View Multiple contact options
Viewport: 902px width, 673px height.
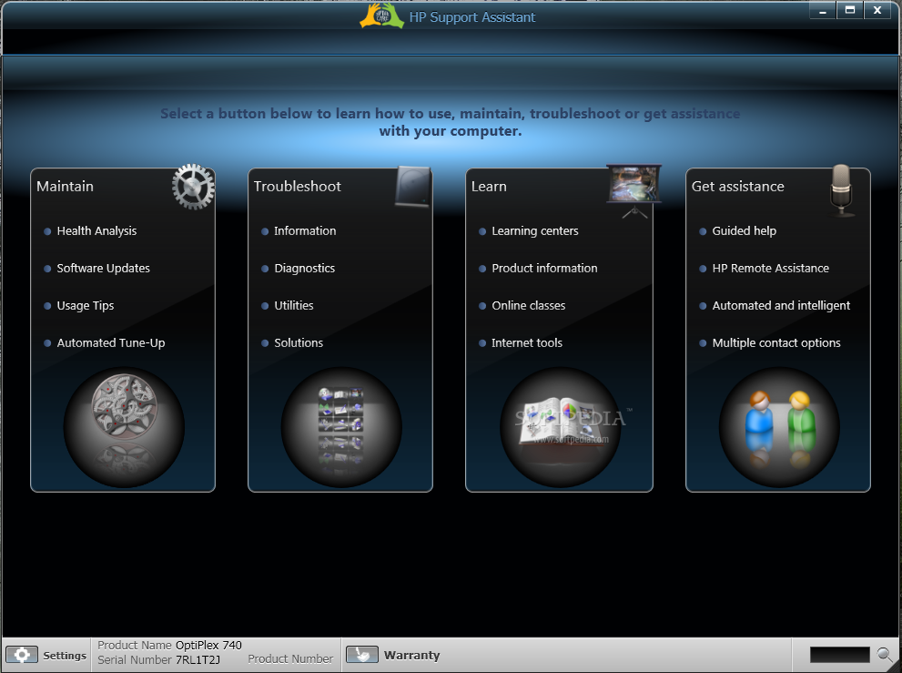coord(776,343)
